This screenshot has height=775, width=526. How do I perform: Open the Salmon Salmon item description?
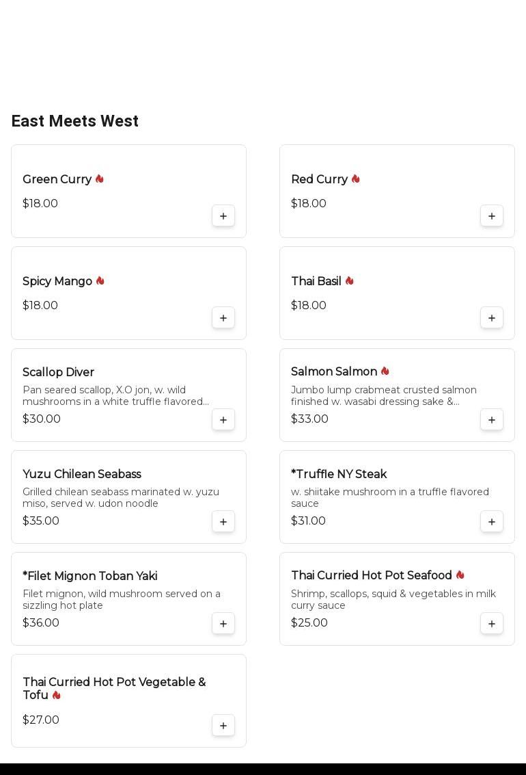pyautogui.click(x=383, y=395)
